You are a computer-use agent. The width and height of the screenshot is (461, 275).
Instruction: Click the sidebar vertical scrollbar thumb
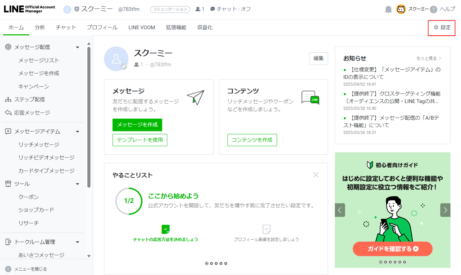pos(89,117)
